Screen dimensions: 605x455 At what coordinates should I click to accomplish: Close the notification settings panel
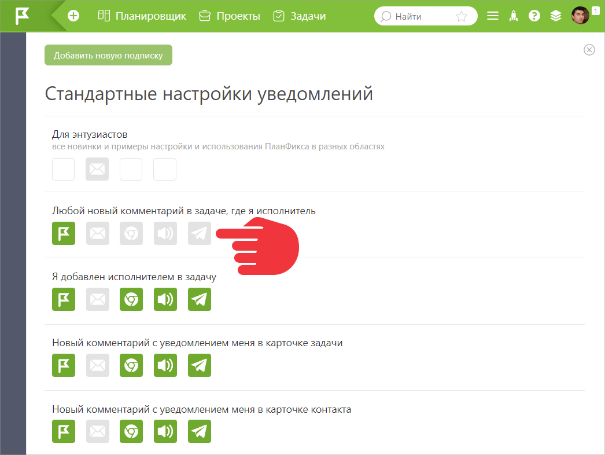pos(589,50)
